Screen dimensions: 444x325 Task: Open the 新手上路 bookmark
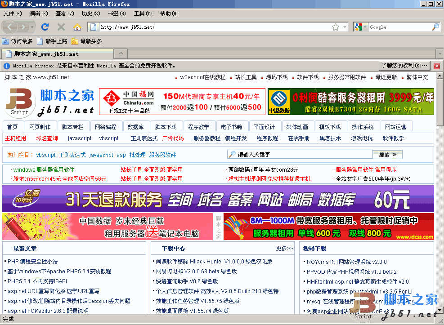point(52,41)
